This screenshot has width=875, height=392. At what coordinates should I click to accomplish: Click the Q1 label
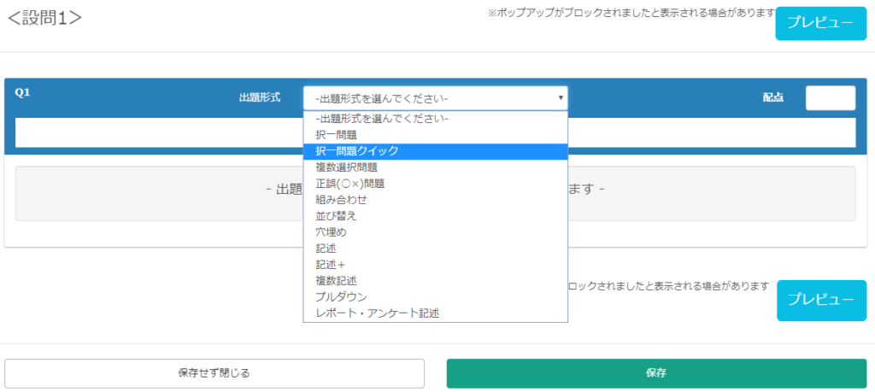tap(22, 93)
